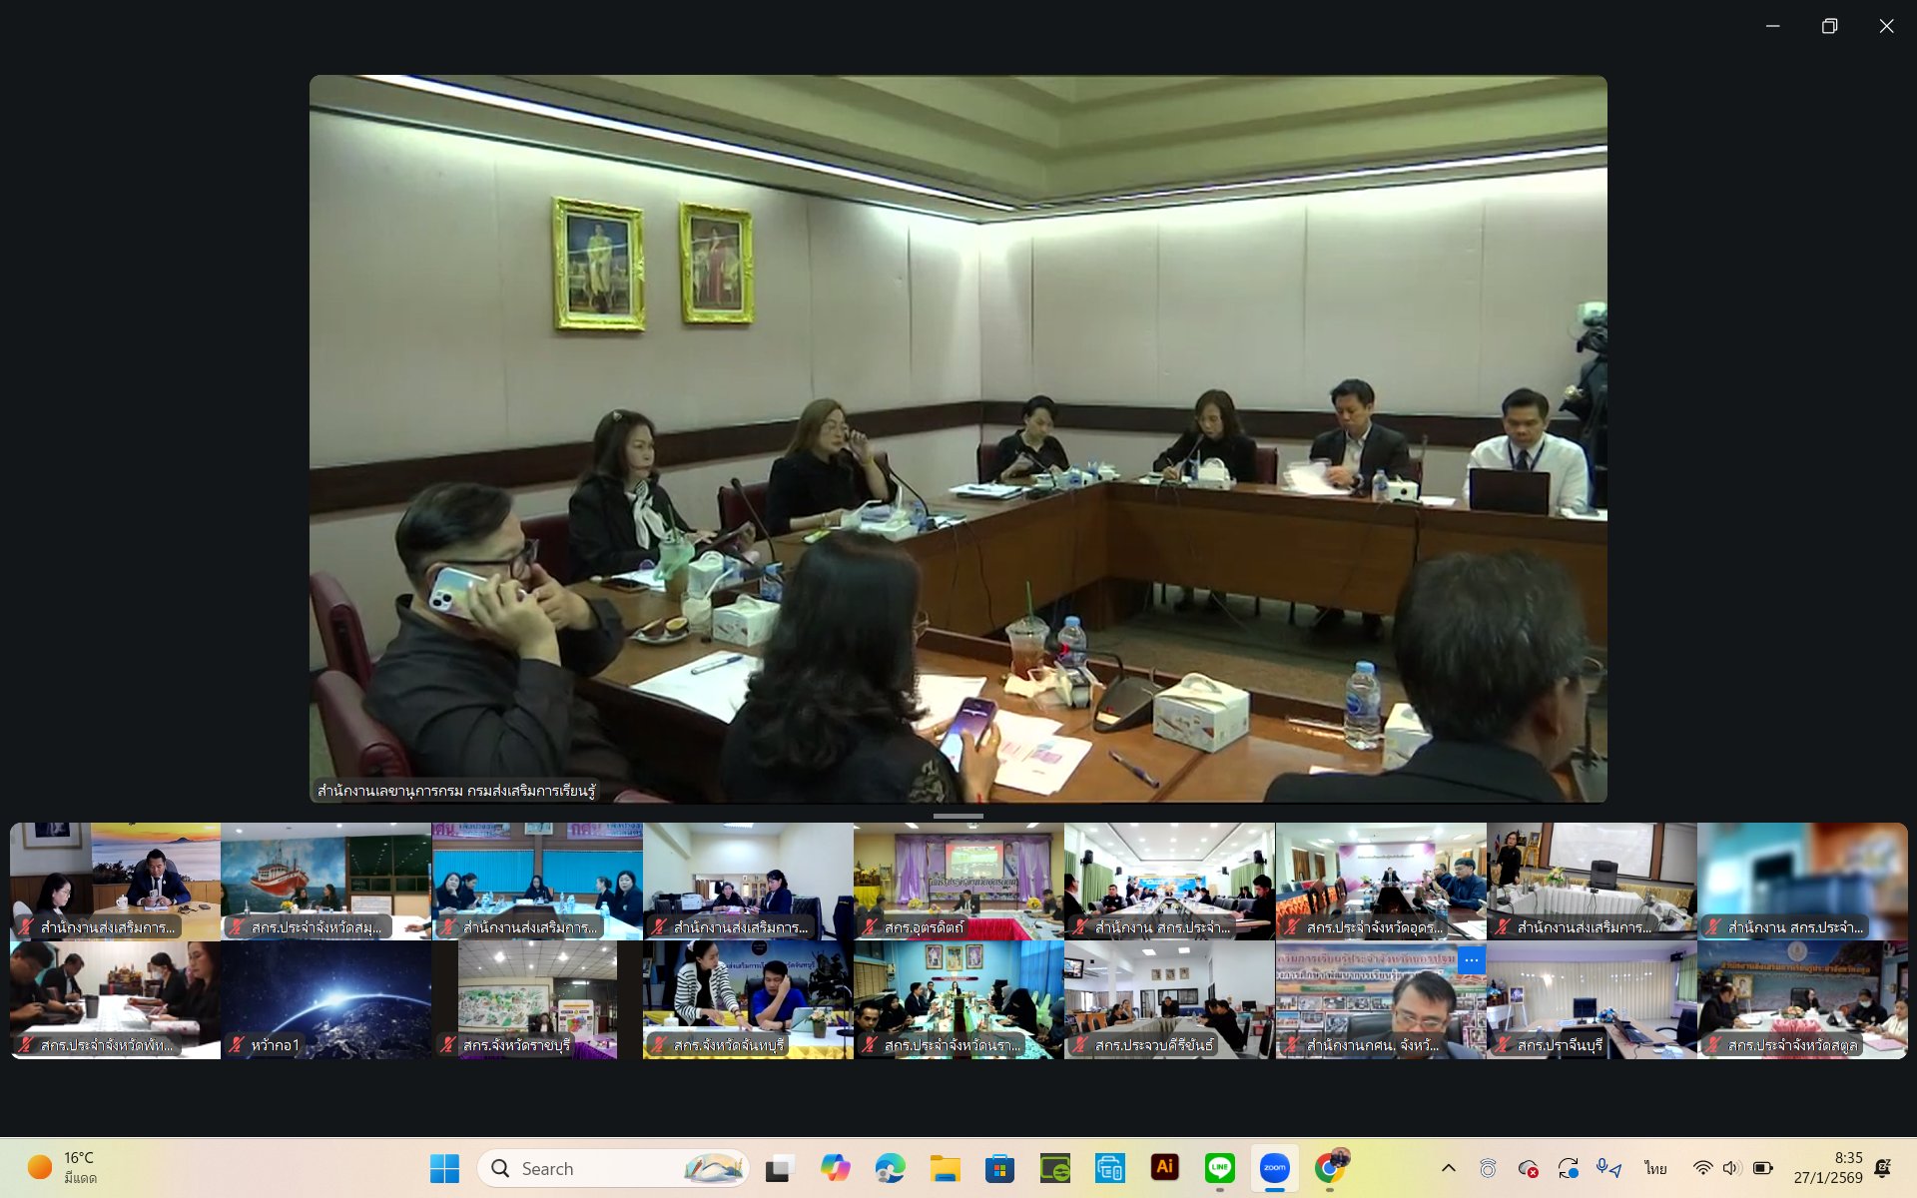This screenshot has width=1917, height=1198.
Task: Select the สกร.อุตรดิตถ์ participant thumbnail
Action: pos(958,881)
